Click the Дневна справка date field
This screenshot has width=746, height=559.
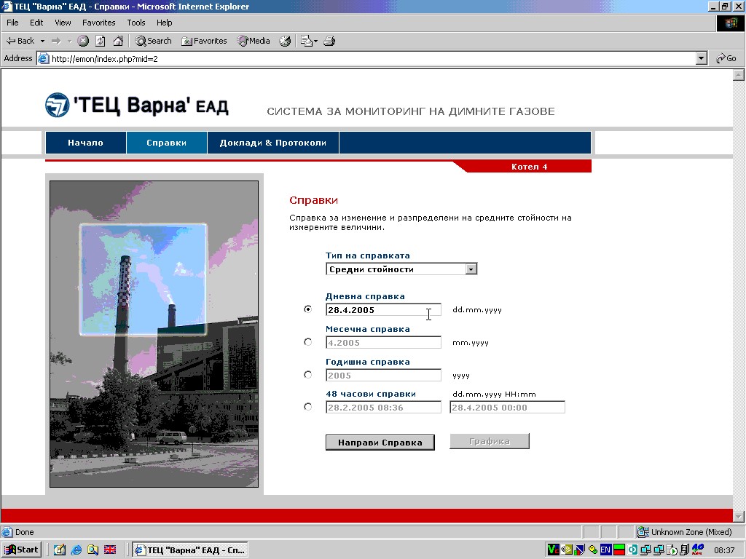382,310
